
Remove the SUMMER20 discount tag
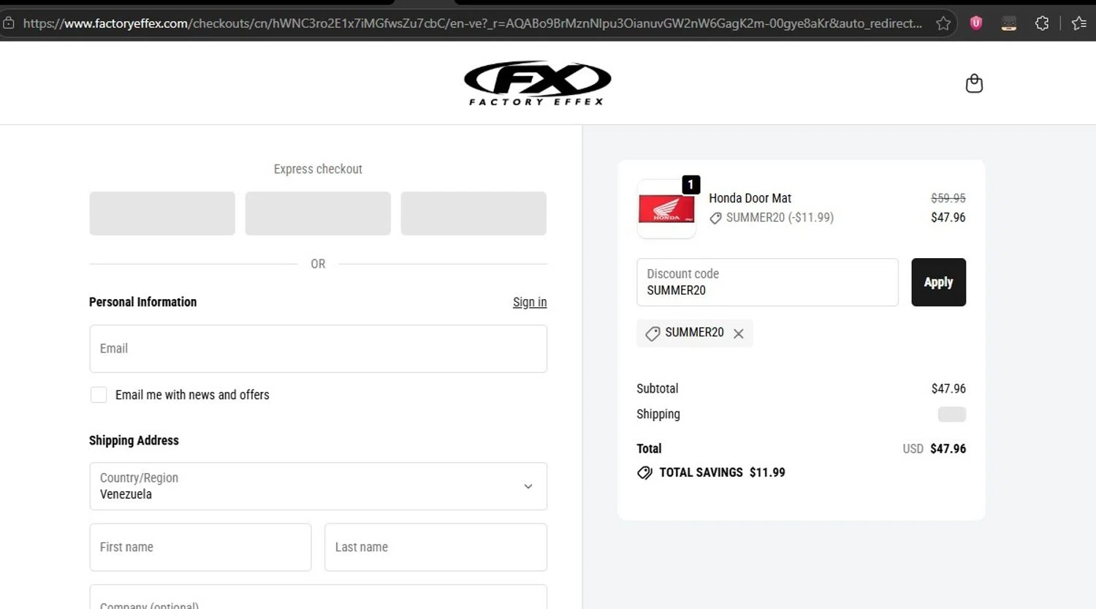(x=739, y=333)
